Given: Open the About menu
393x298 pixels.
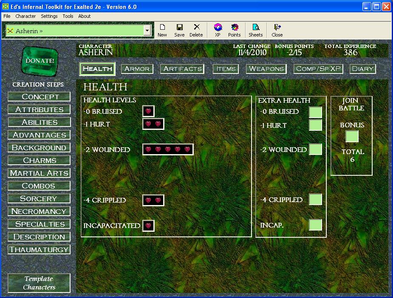Looking at the screenshot, I should point(85,16).
